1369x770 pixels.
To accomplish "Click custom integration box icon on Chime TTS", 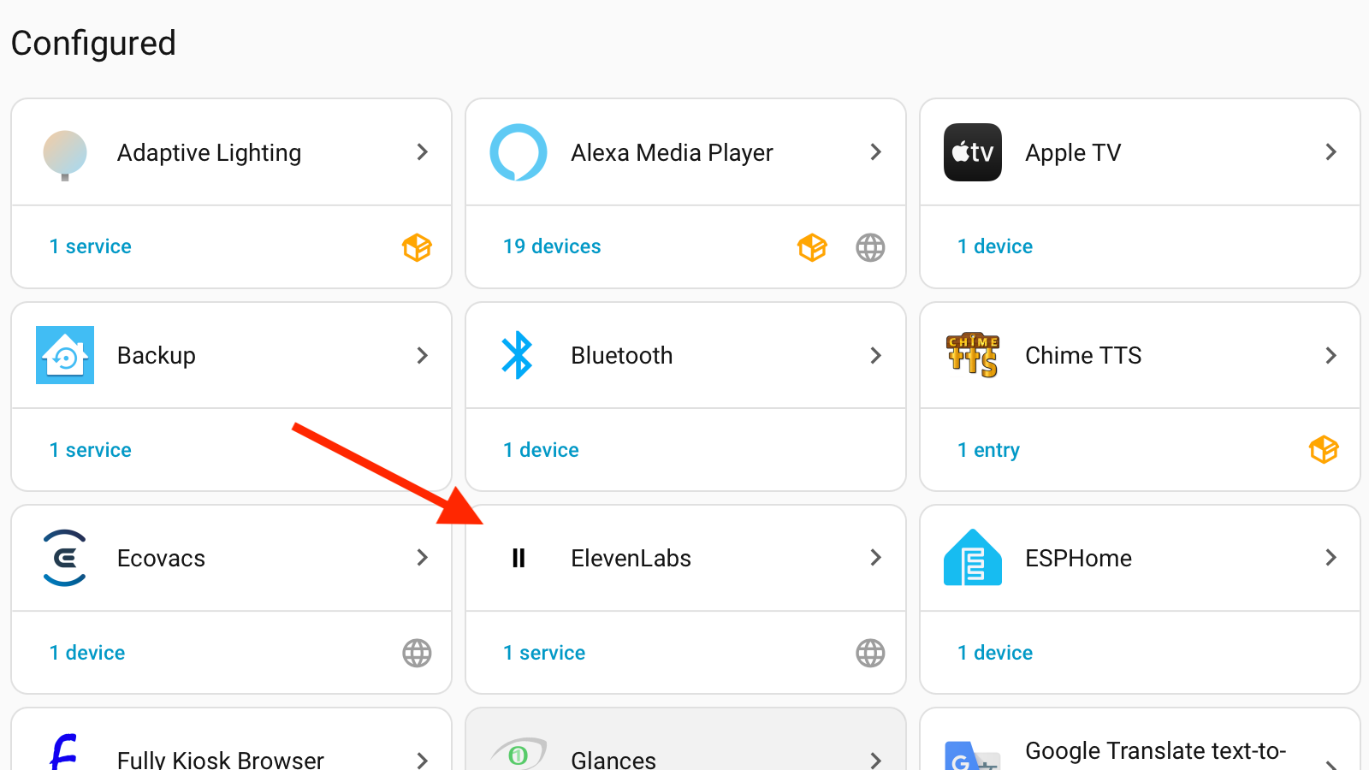I will click(1324, 449).
